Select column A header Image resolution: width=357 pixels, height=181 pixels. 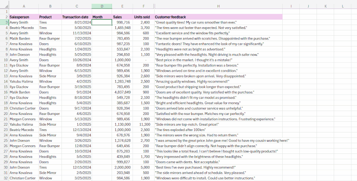point(24,6)
